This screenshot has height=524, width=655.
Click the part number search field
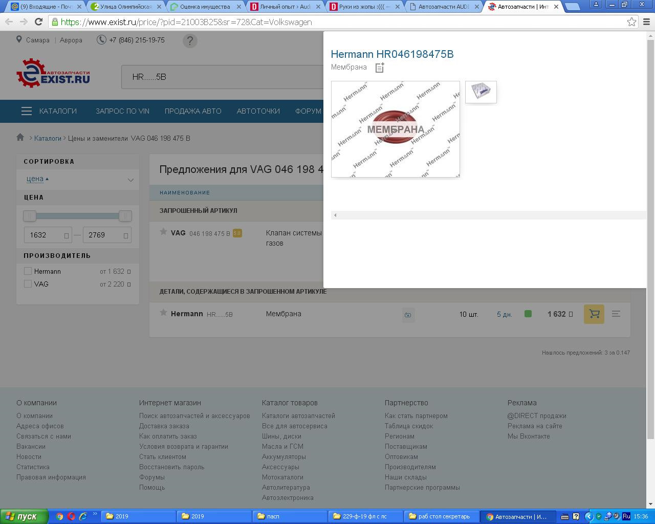[x=223, y=77]
